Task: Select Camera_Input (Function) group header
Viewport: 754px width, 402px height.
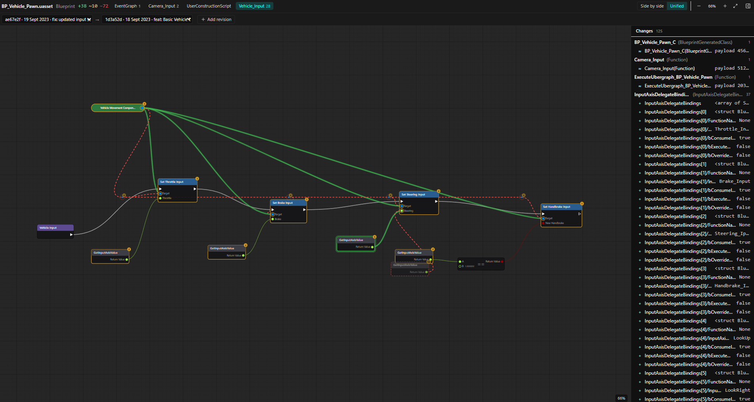Action: [x=692, y=60]
